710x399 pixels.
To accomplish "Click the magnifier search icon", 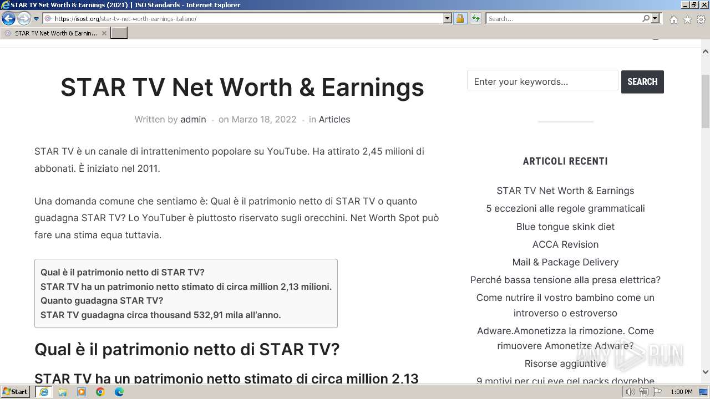I will click(646, 19).
